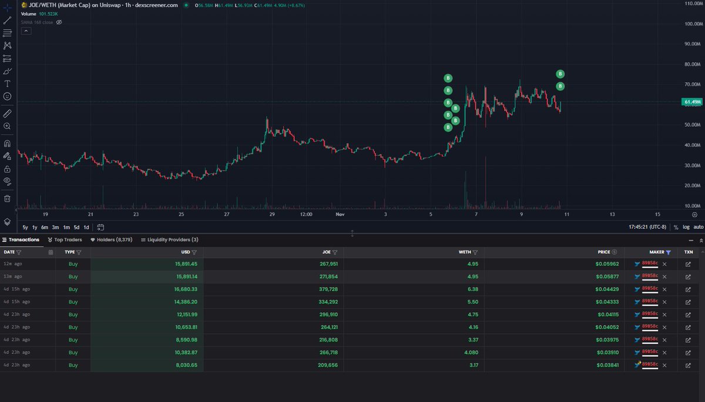Toggle percent scale mode
705x402 pixels.
pos(676,227)
